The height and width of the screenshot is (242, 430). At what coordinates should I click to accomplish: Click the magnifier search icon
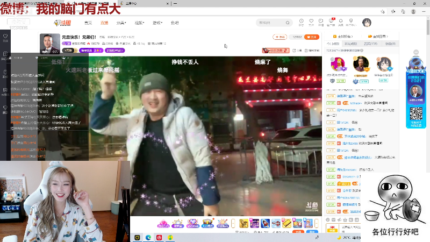tap(288, 23)
